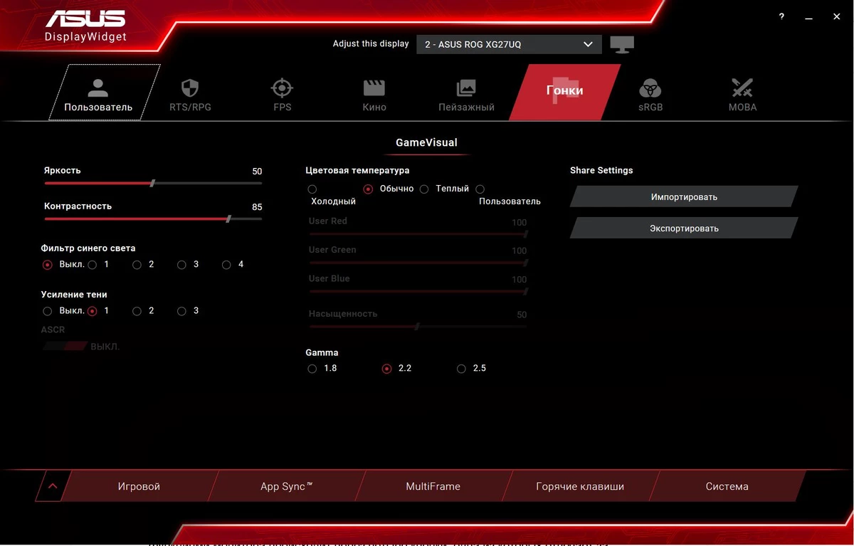Click the Импортировать button
The width and height of the screenshot is (854, 546).
pos(684,196)
